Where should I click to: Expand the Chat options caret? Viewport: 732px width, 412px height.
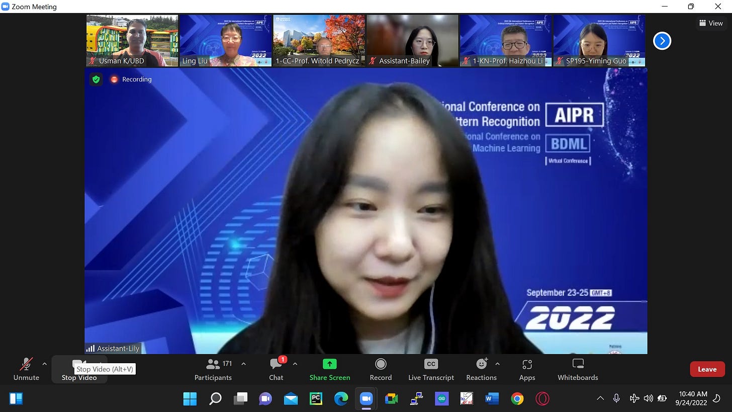coord(295,364)
